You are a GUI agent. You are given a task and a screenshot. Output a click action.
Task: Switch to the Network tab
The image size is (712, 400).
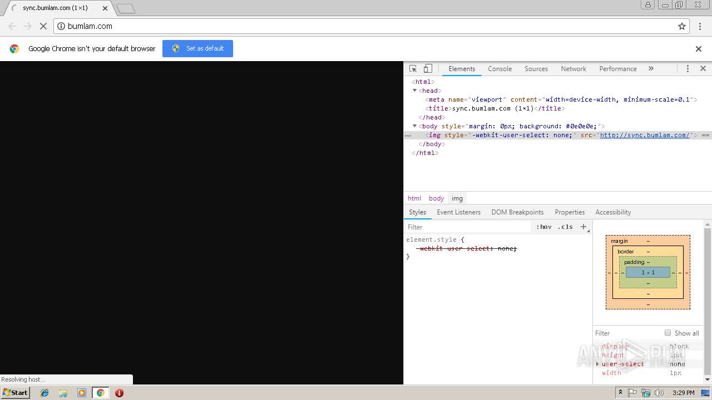[x=573, y=69]
